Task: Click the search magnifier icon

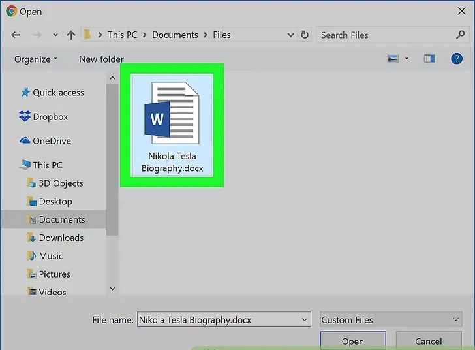Action: [461, 35]
